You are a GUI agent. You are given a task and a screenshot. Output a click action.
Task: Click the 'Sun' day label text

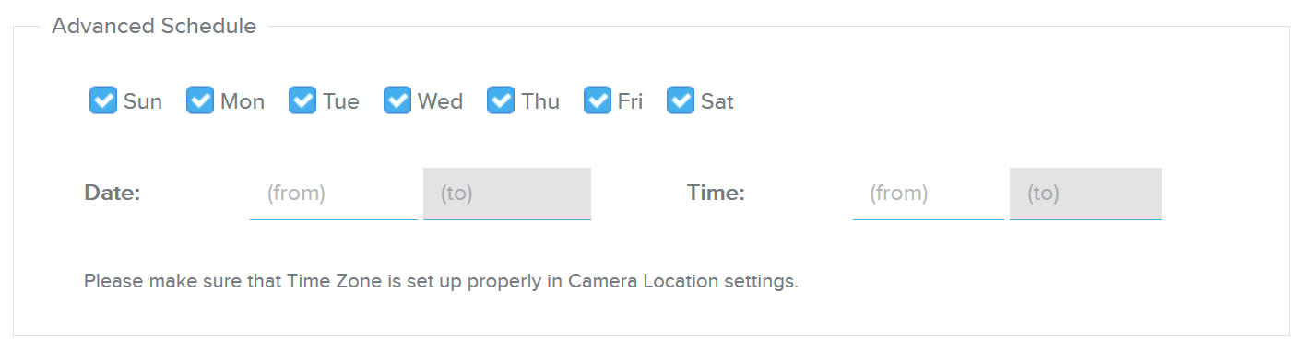pyautogui.click(x=143, y=101)
